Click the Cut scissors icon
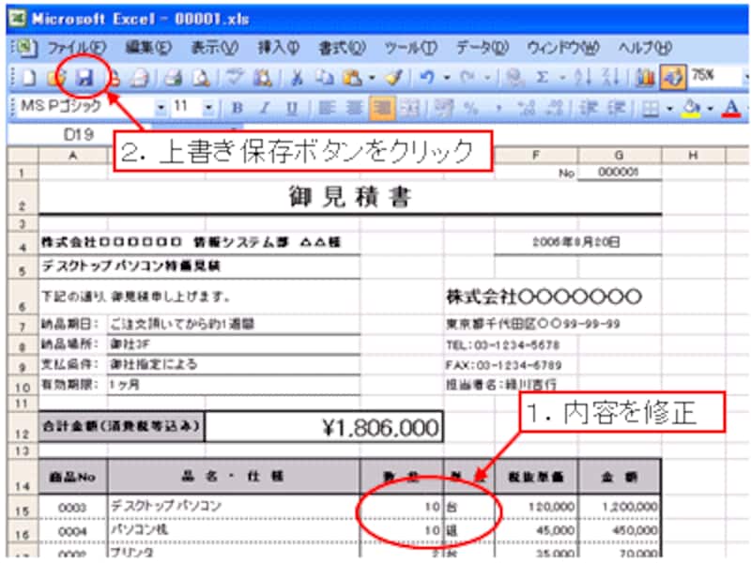 tap(297, 78)
